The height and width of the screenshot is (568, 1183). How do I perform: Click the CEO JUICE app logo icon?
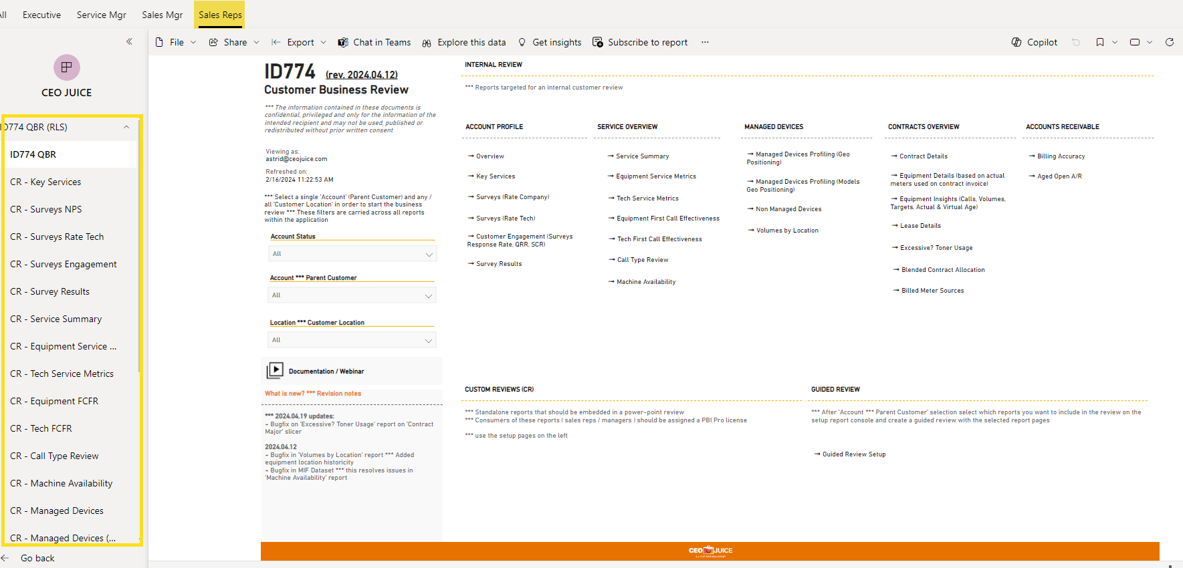66,67
